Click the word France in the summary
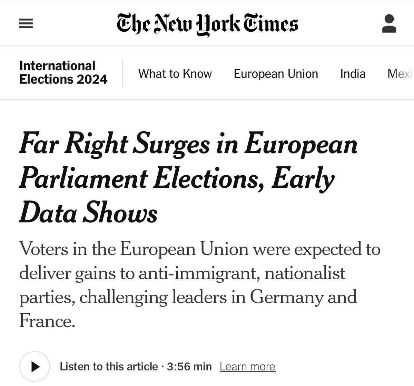 click(47, 321)
